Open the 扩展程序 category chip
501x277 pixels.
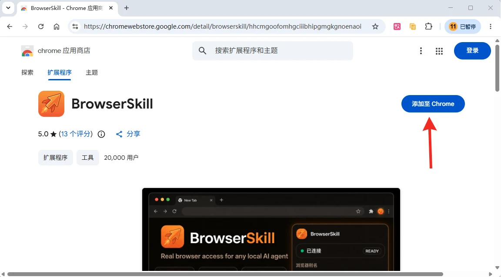click(56, 158)
